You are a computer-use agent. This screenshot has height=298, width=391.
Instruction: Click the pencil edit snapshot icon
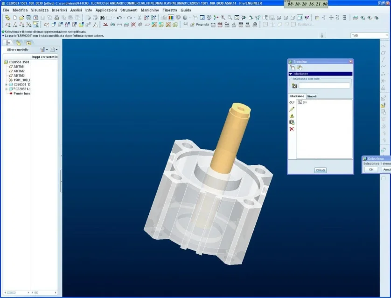click(292, 109)
